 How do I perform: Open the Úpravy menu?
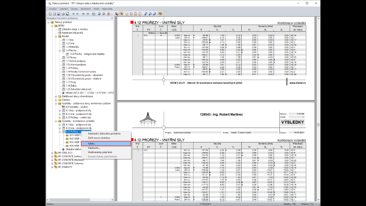coord(74,9)
